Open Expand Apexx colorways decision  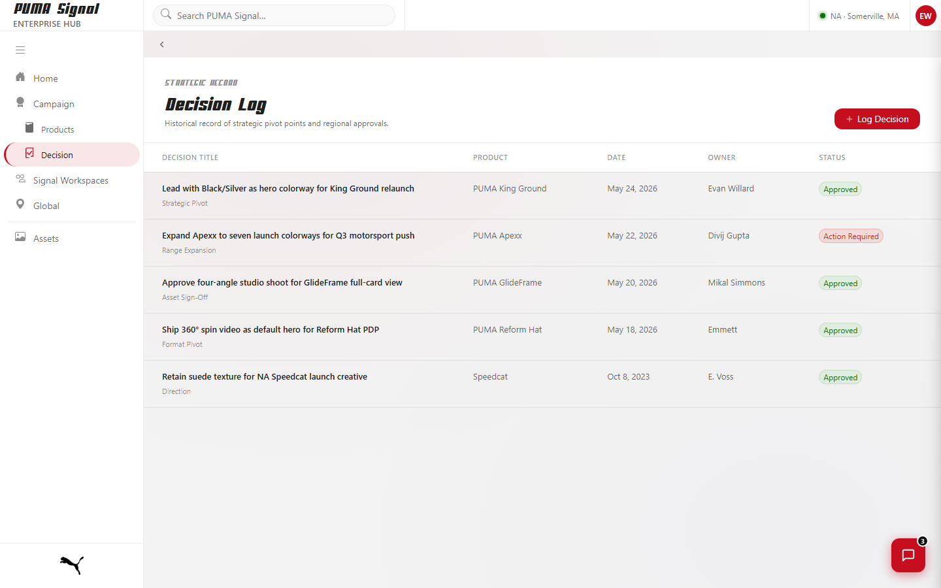pos(288,235)
